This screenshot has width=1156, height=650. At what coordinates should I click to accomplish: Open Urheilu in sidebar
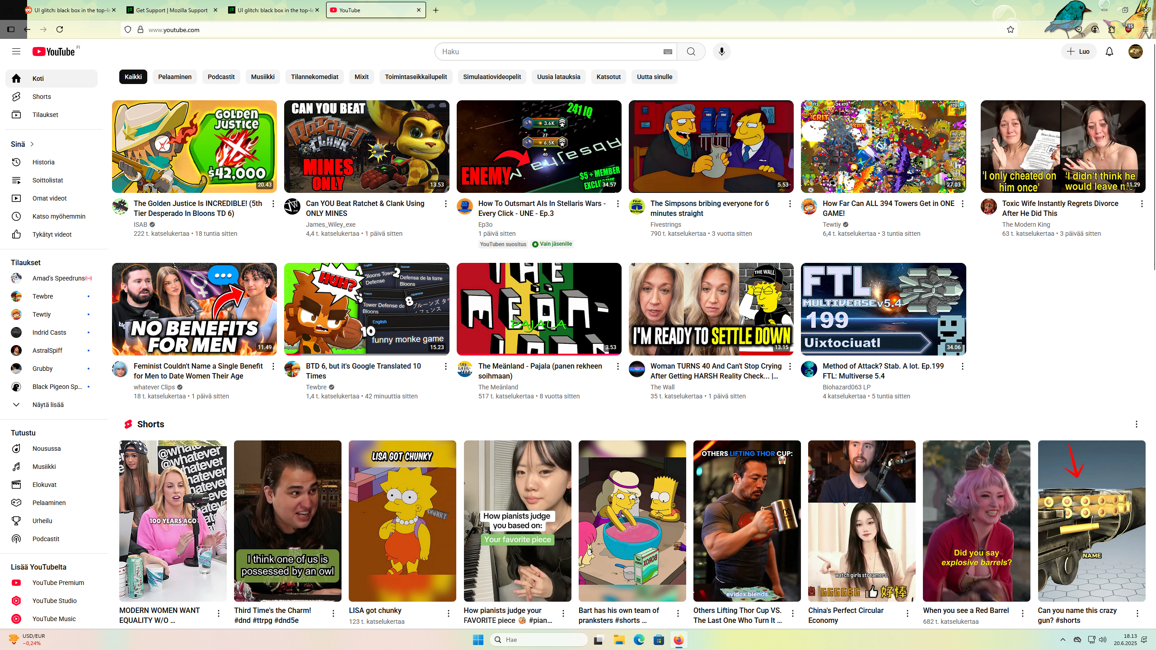[x=51, y=521]
